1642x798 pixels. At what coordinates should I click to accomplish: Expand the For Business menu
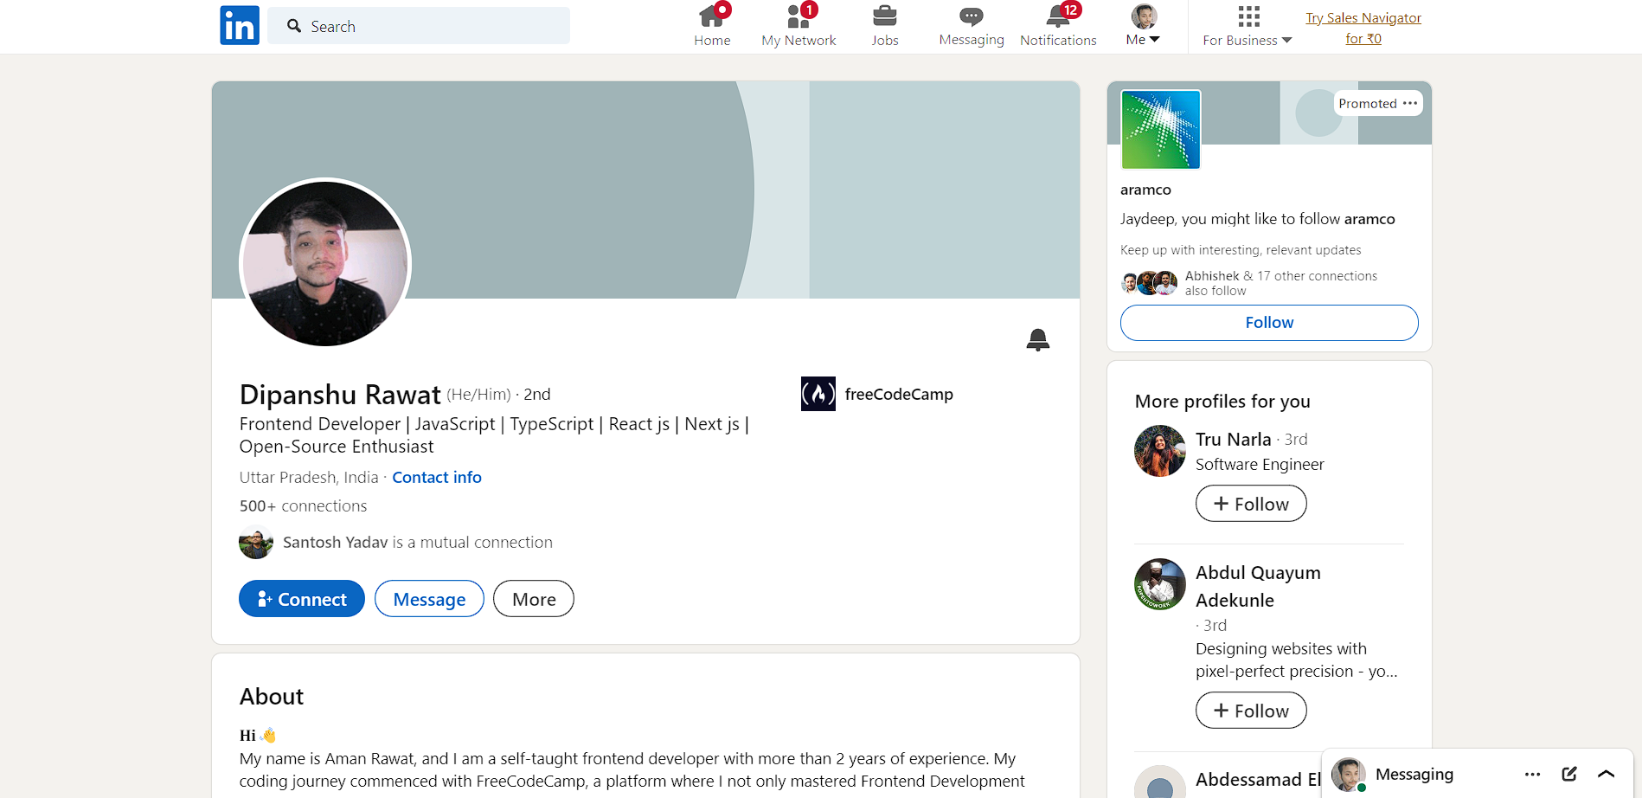tap(1248, 25)
